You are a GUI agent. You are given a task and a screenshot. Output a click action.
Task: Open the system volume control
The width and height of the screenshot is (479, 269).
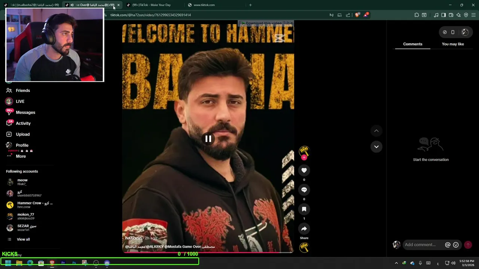[x=453, y=263]
